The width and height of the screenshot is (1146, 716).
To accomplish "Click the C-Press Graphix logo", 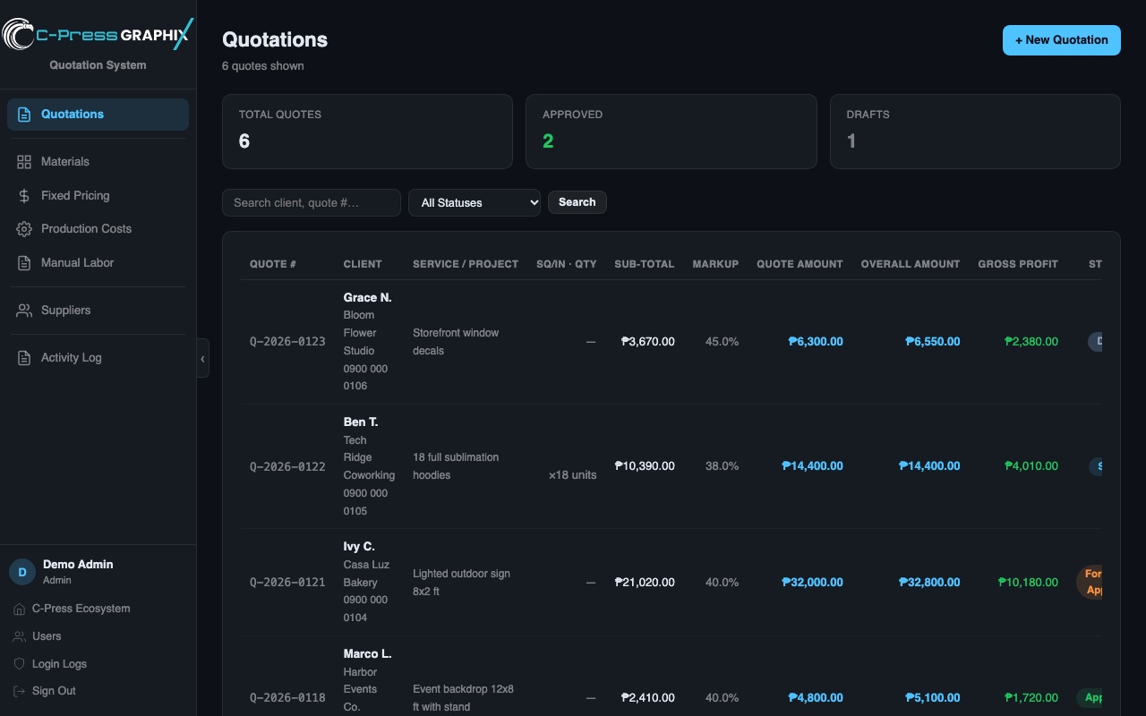I will 98,35.
